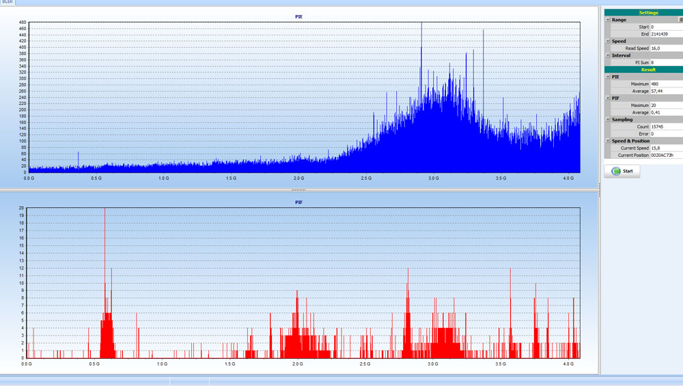The width and height of the screenshot is (683, 386).
Task: Click the Settings section header
Action: click(644, 13)
